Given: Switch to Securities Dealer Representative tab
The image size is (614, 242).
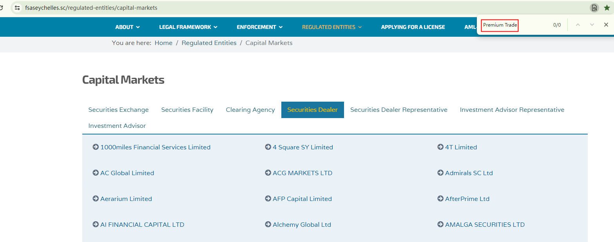Looking at the screenshot, I should tap(398, 110).
